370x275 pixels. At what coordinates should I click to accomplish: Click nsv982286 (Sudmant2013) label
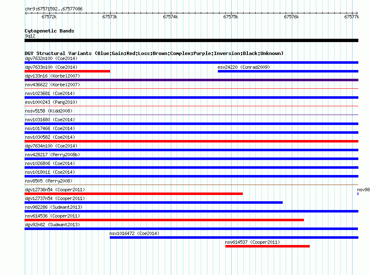[54, 207]
